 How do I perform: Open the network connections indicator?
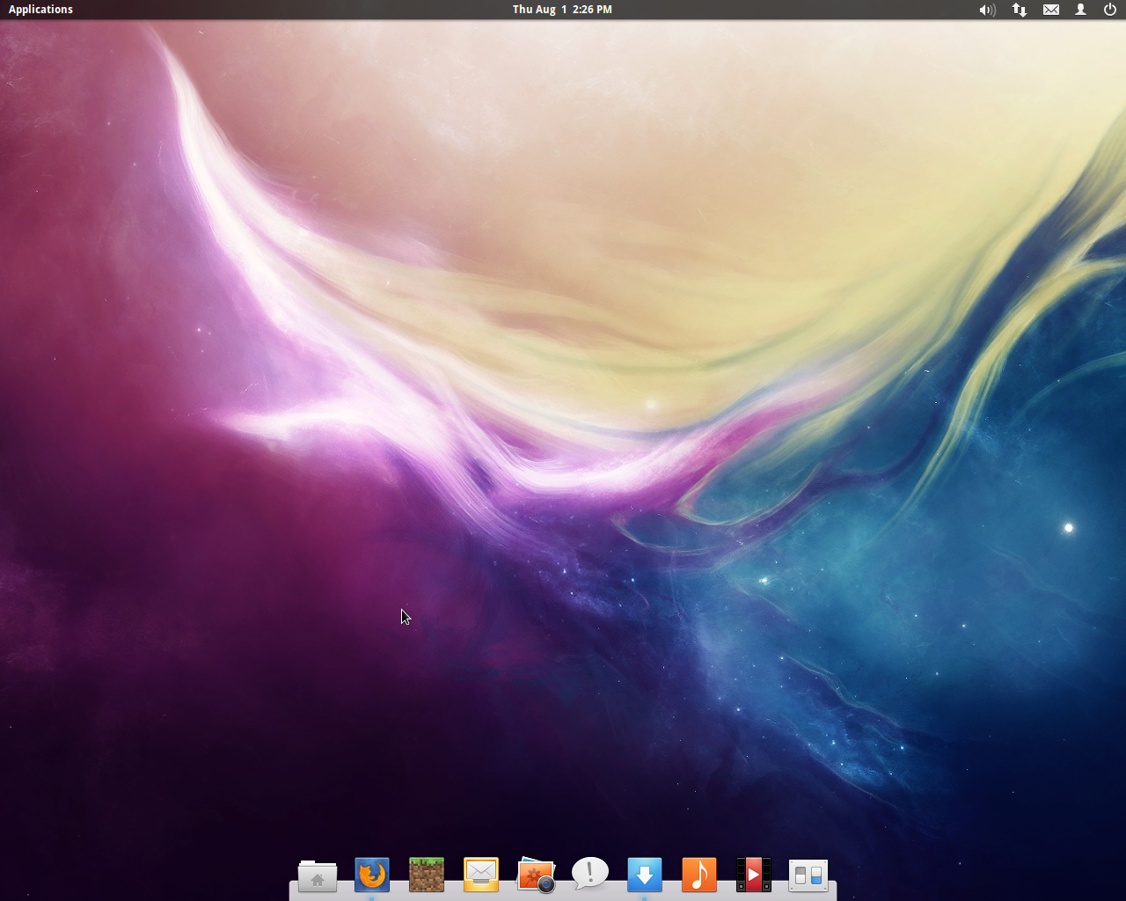tap(1020, 10)
